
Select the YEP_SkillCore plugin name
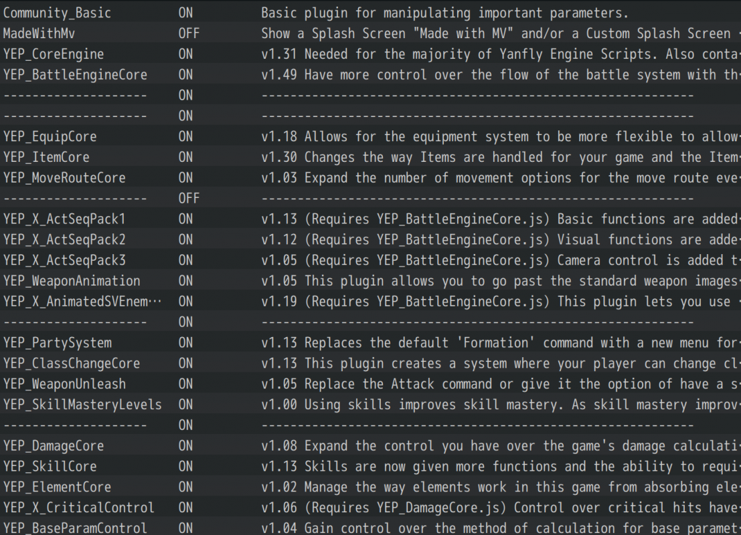(50, 467)
